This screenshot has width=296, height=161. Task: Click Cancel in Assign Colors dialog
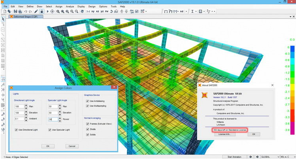pyautogui.click(x=72, y=146)
